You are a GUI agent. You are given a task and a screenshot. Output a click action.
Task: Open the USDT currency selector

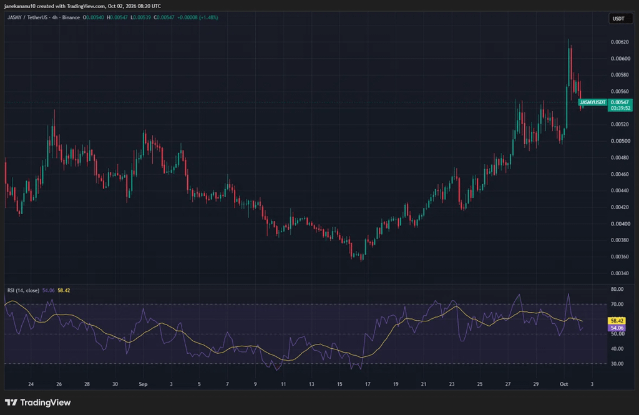tap(620, 18)
